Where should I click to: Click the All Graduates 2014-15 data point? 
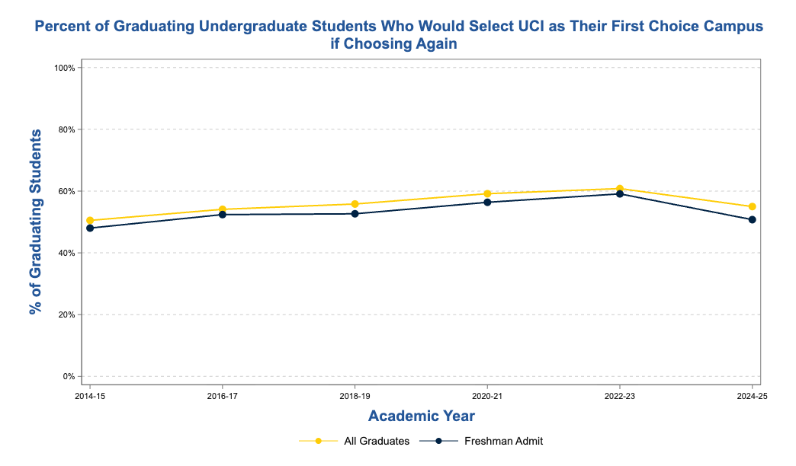pyautogui.click(x=90, y=221)
